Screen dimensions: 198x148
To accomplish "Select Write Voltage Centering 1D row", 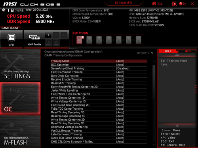I will [99, 101].
